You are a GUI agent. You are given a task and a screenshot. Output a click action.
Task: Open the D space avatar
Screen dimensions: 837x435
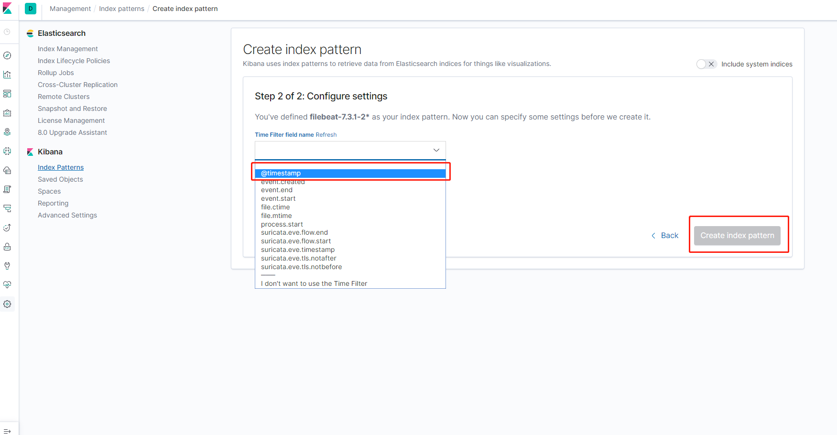[31, 9]
